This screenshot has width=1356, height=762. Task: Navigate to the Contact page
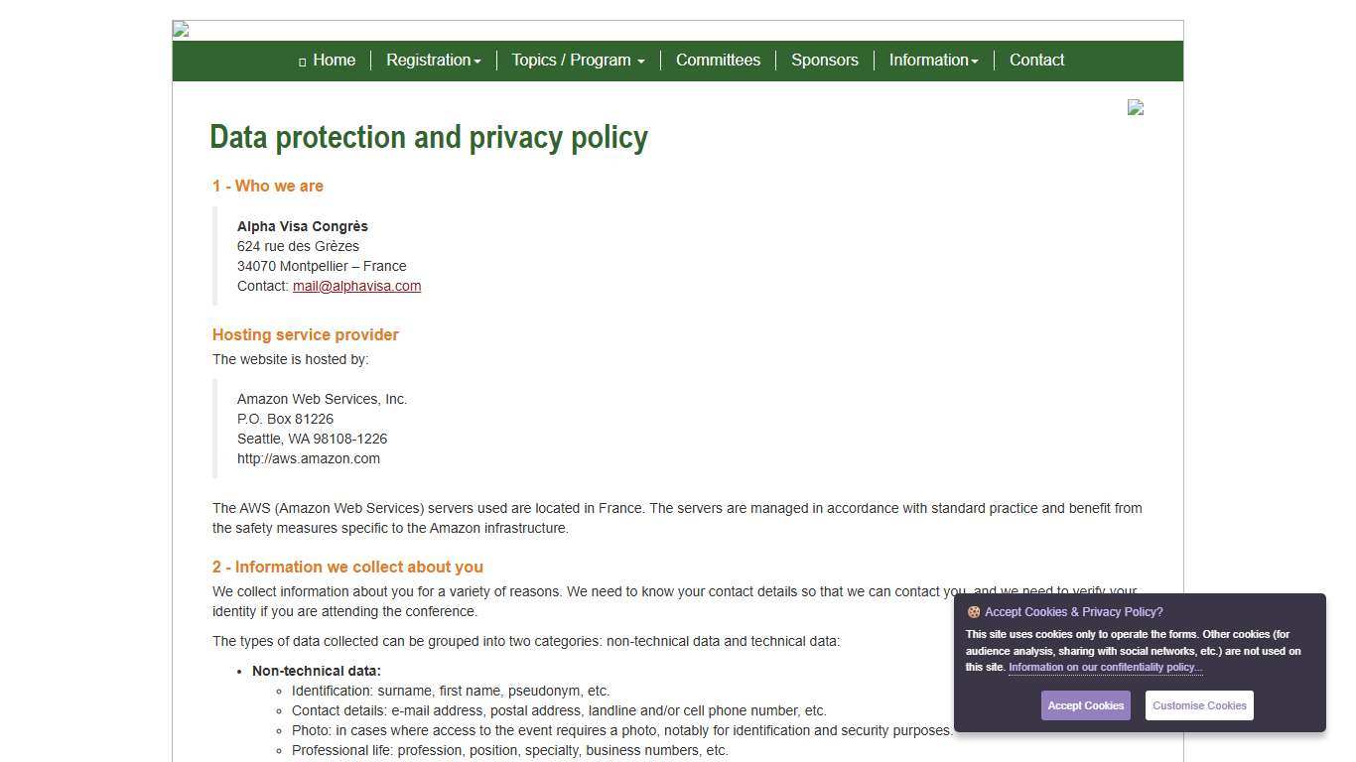tap(1036, 61)
